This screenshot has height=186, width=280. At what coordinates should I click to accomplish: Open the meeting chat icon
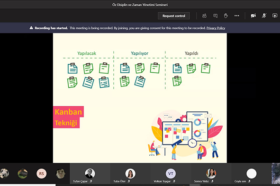tap(216, 16)
